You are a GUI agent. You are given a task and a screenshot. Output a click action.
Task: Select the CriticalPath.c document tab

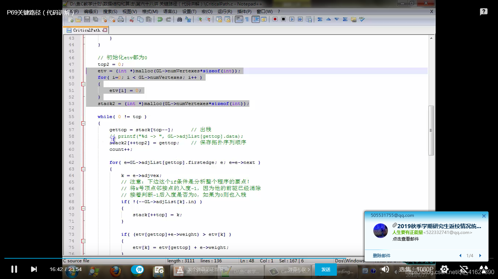tap(87, 30)
